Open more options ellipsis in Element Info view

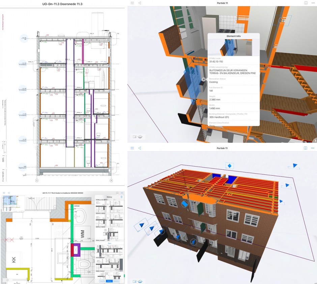tap(313, 3)
